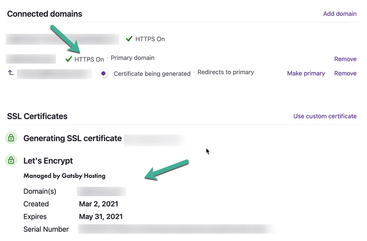
Task: Click the lock icon beside Let's Encrypt
Action: 11,161
